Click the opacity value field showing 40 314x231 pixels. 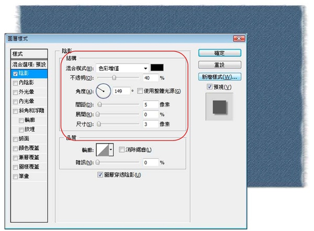coord(151,78)
